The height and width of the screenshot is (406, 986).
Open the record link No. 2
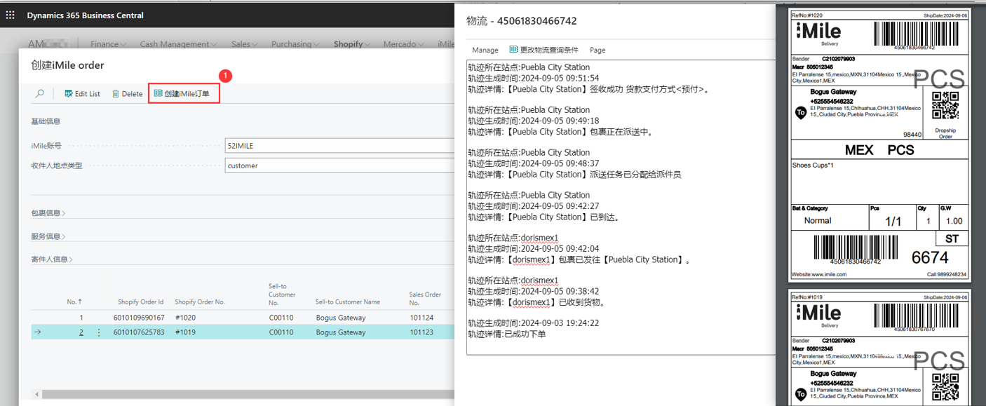click(x=81, y=332)
